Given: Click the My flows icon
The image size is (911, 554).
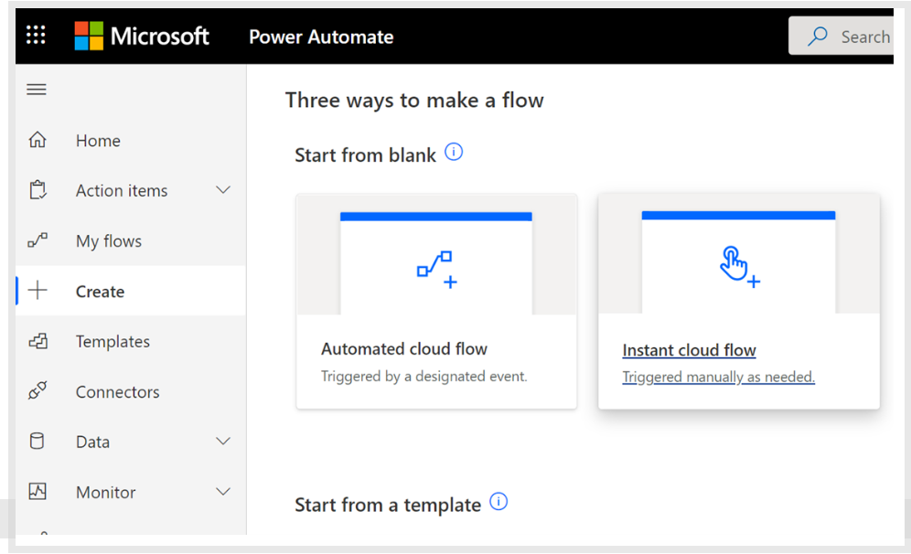Looking at the screenshot, I should click(x=38, y=241).
